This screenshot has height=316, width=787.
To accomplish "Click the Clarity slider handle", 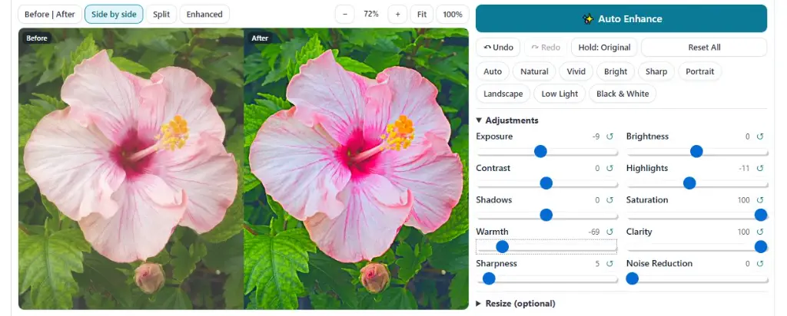I will [x=761, y=246].
